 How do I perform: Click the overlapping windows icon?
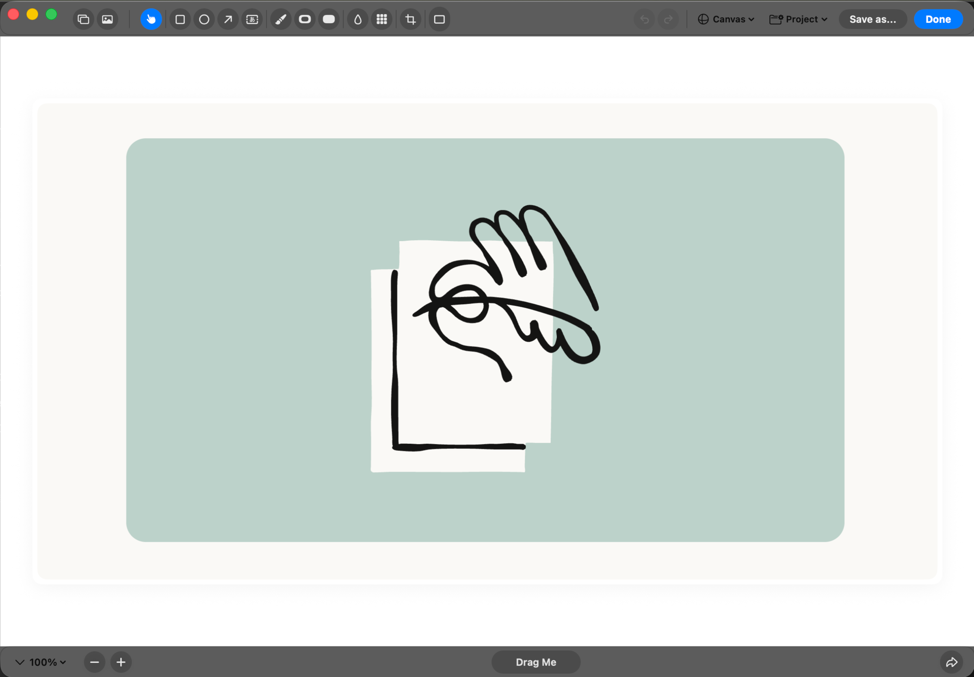point(84,19)
